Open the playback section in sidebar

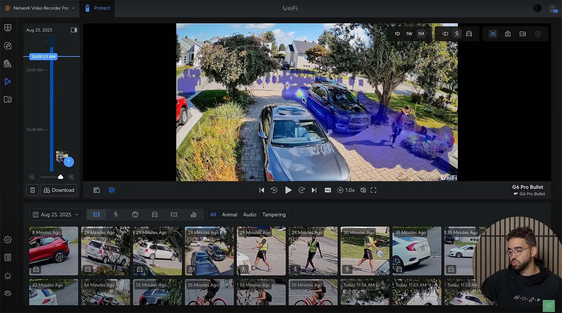[8, 81]
